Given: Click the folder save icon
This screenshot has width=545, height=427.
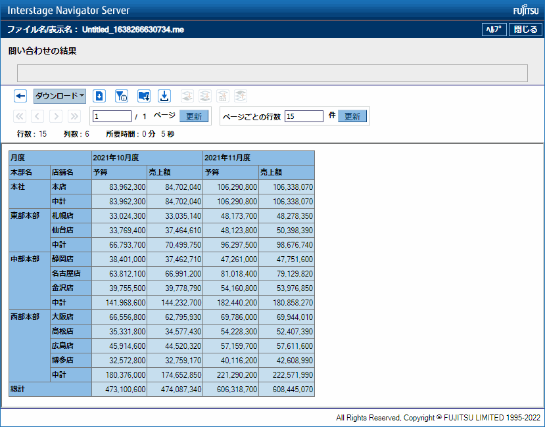Looking at the screenshot, I should point(144,96).
